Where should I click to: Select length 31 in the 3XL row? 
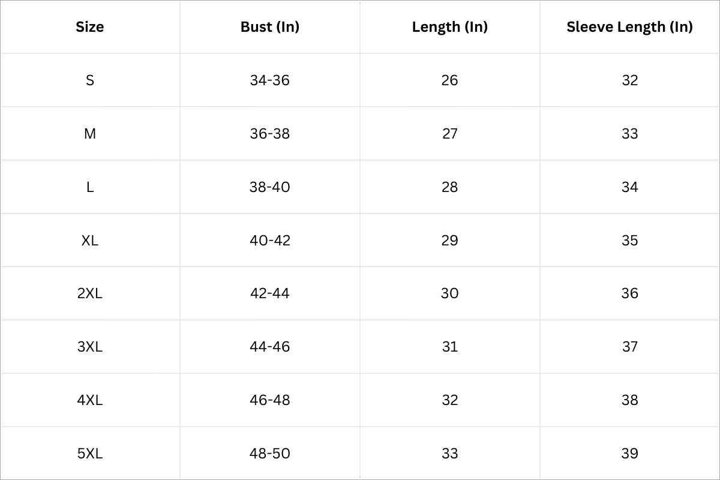(450, 347)
